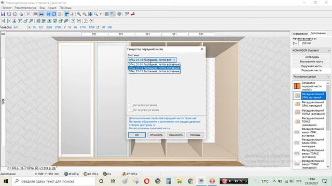This screenshot has height=186, width=332.
Task: Close the front generator dialog
Action: pos(202,49)
